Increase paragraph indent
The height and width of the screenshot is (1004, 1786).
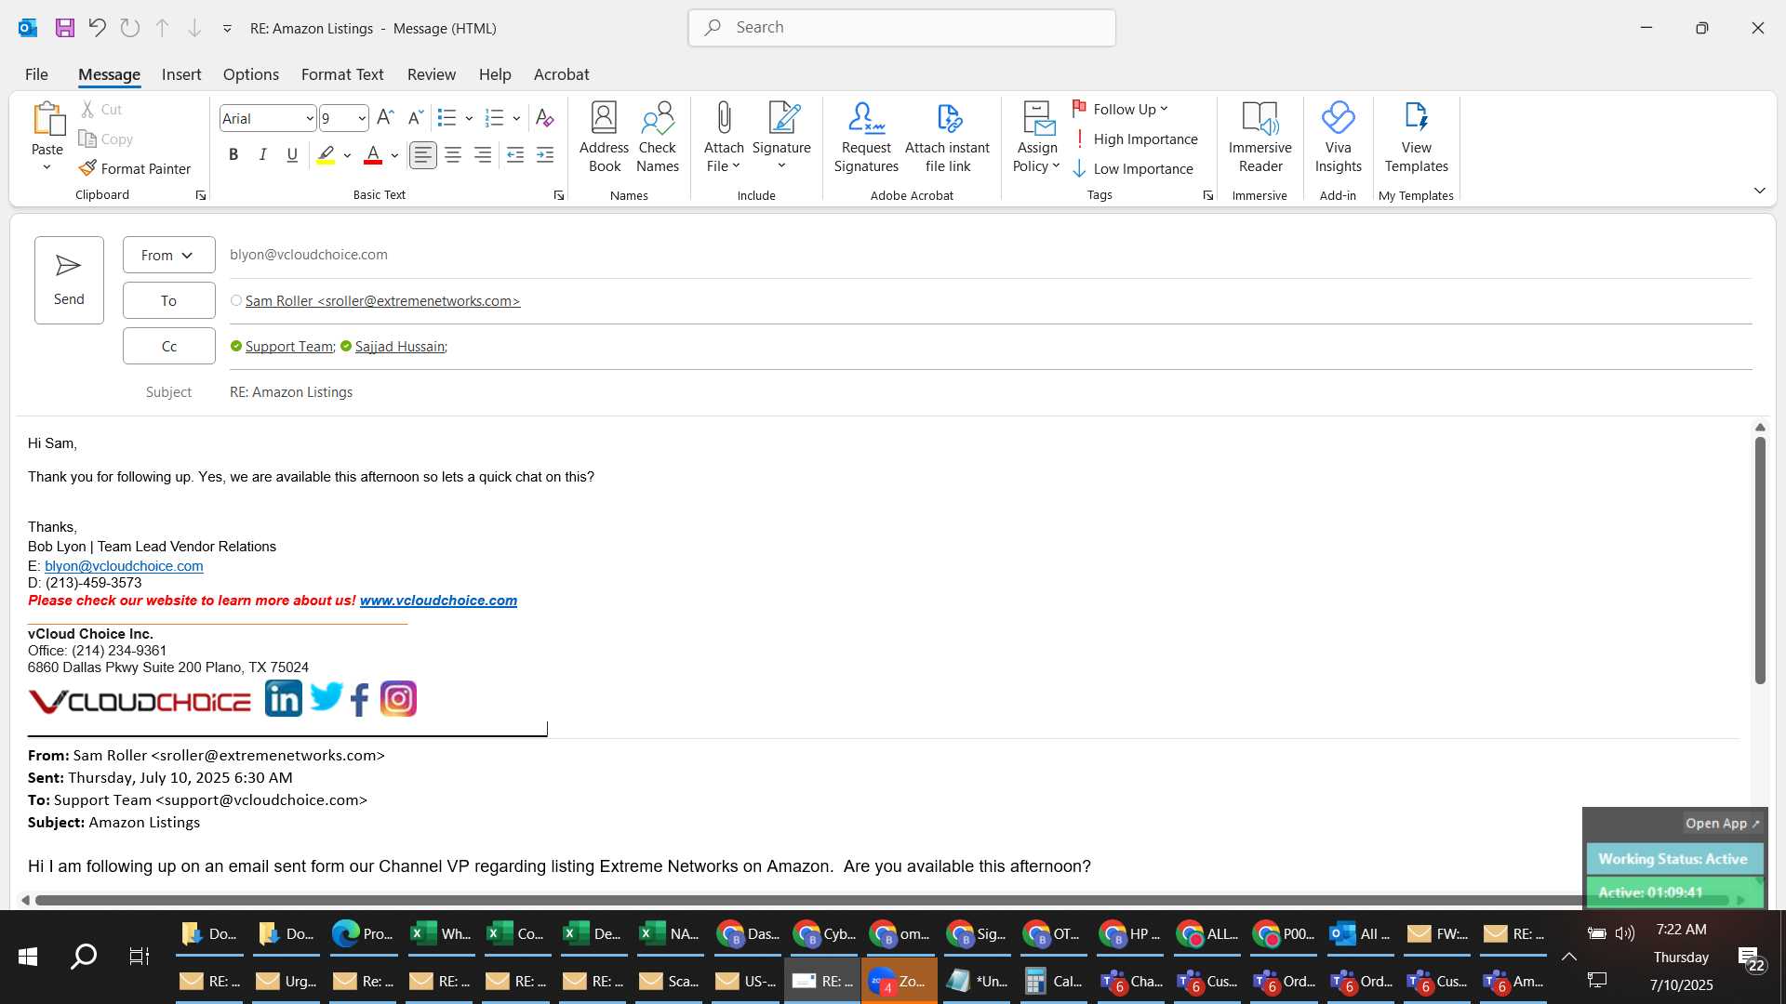pyautogui.click(x=545, y=155)
